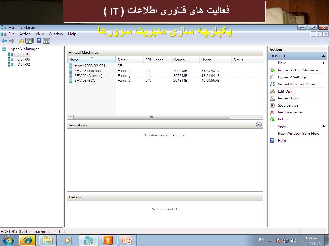
Task: Open the Action menu
Action: point(25,34)
